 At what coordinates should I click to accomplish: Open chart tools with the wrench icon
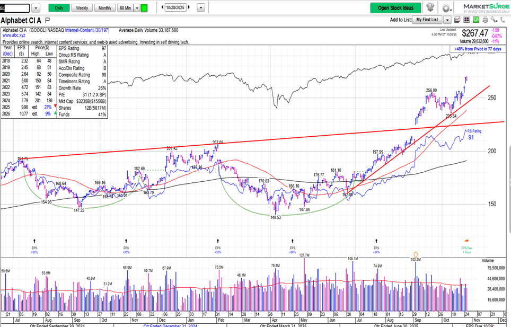(494, 20)
